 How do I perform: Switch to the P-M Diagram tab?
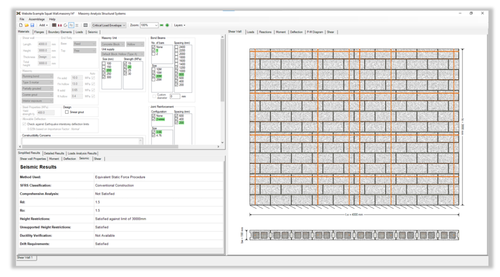point(315,32)
